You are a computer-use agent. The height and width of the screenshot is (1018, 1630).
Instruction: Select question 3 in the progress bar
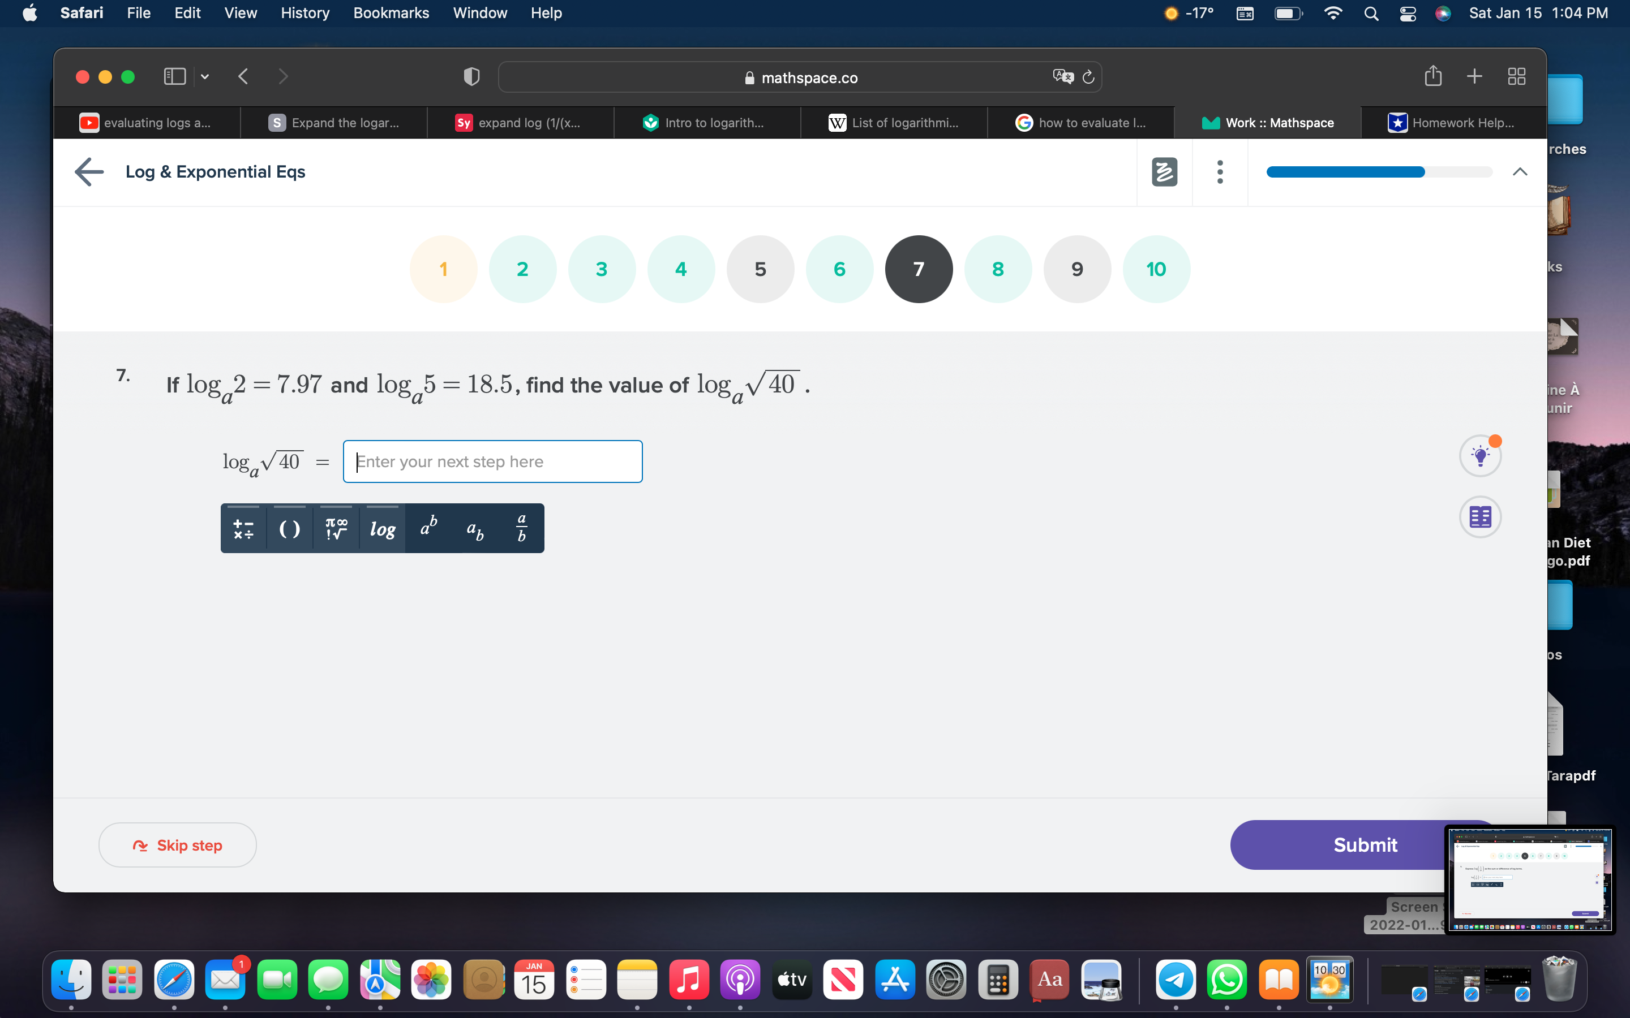tap(602, 269)
